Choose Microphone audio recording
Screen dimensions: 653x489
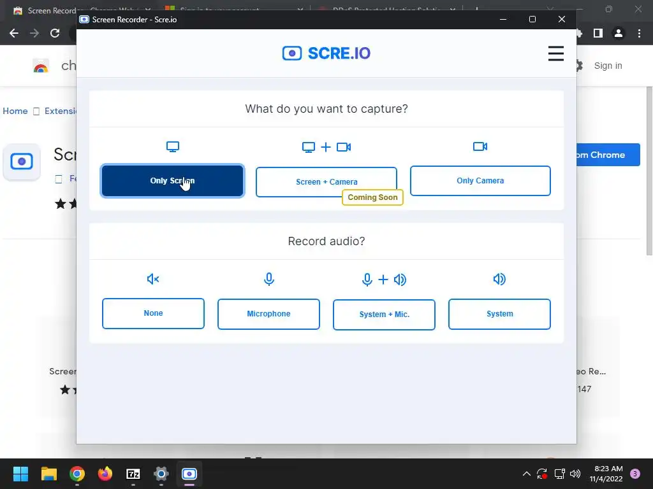click(x=268, y=314)
